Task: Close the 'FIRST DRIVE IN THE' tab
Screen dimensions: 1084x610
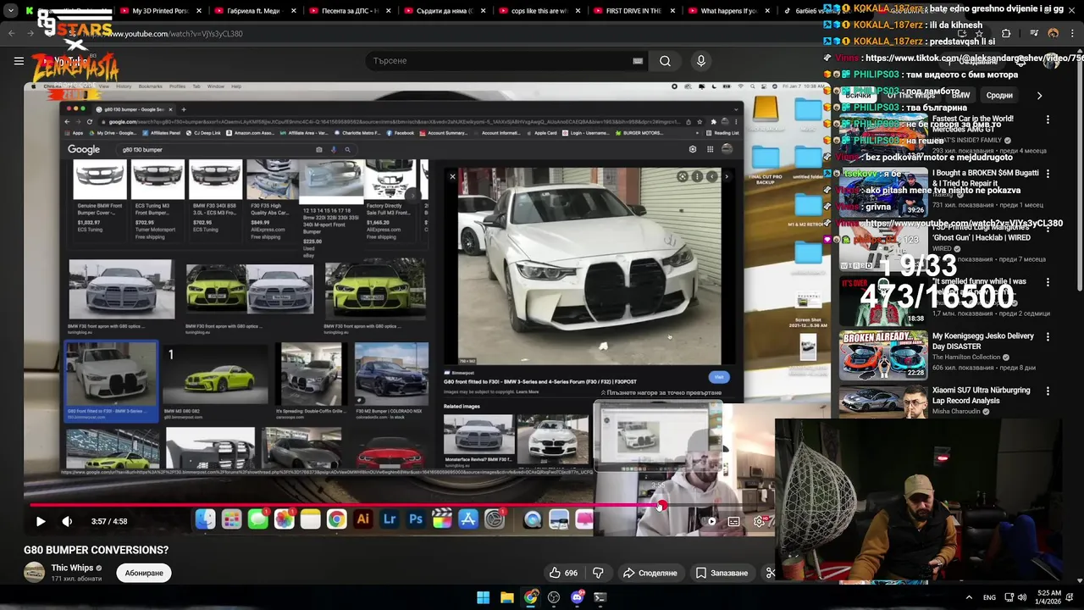Action: 675,11
